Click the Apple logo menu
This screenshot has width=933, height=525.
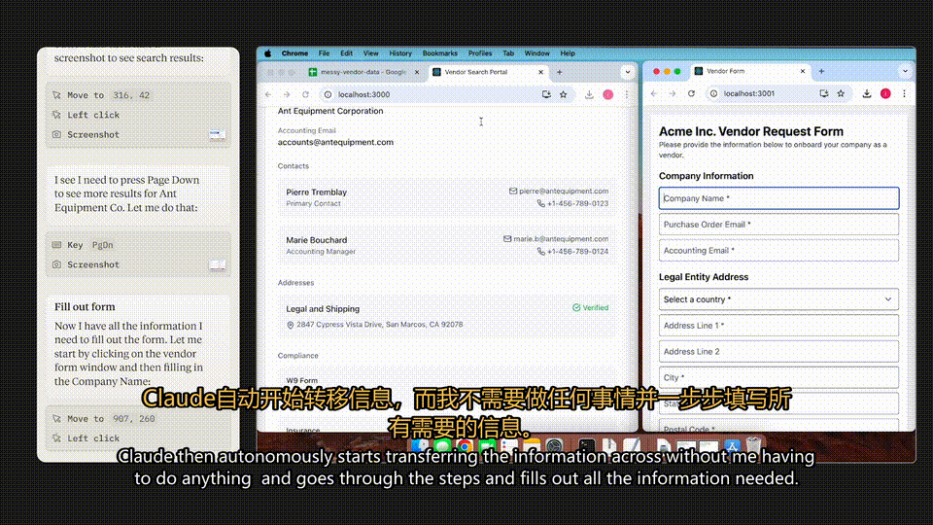[268, 53]
